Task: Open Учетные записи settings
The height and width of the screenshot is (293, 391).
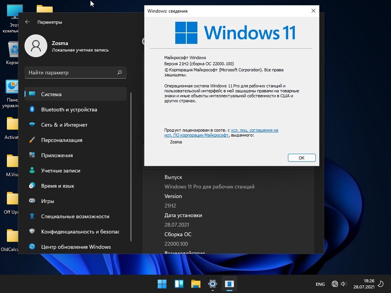Action: 76,171
